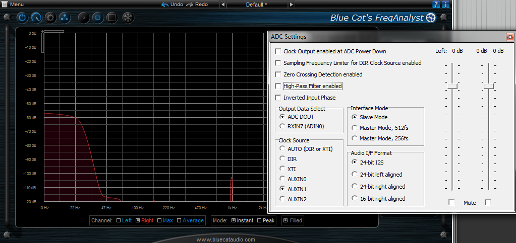The image size is (516, 243).
Task: Open the gear settings toolbar button
Action: [50, 18]
